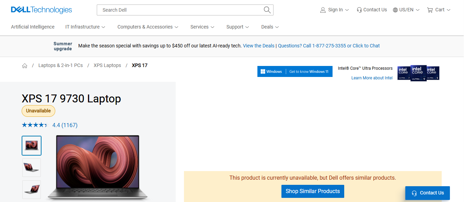Open the View the Deals link
Image resolution: width=464 pixels, height=202 pixels.
258,46
